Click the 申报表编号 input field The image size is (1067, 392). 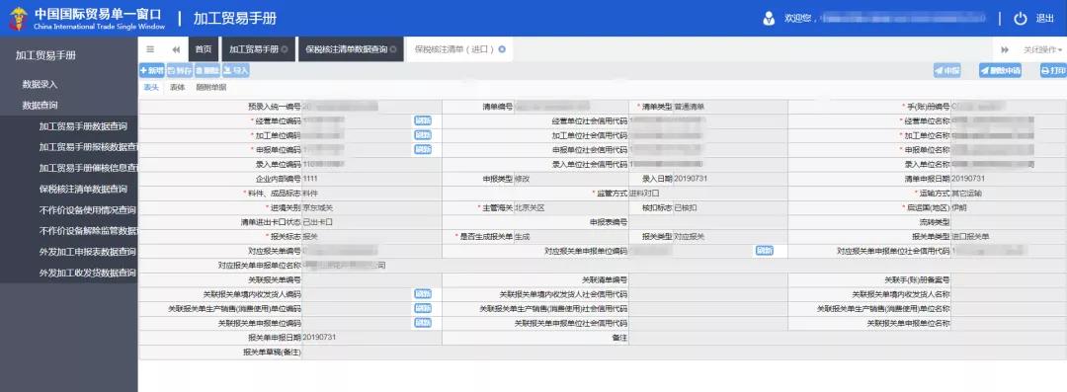coord(708,222)
